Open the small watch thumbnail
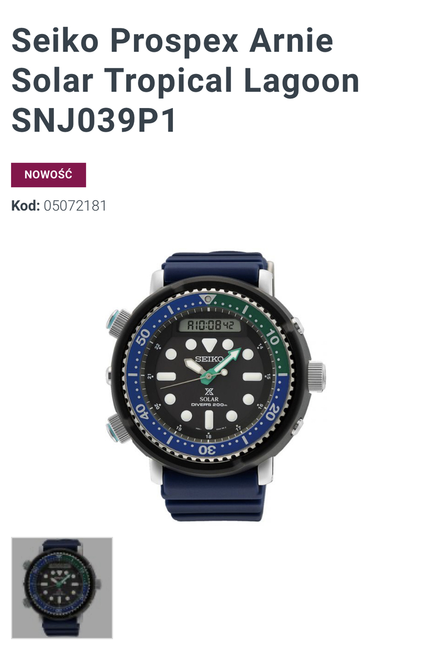 pyautogui.click(x=62, y=588)
